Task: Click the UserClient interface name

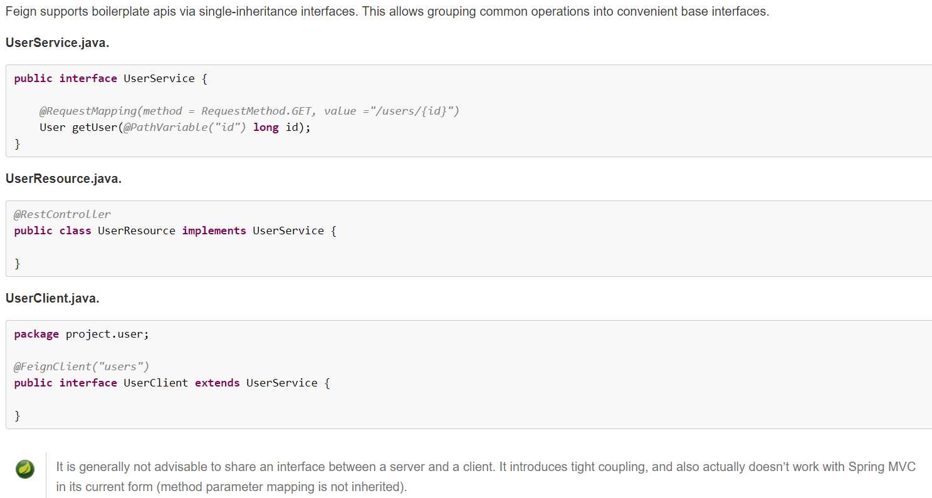Action: (155, 383)
